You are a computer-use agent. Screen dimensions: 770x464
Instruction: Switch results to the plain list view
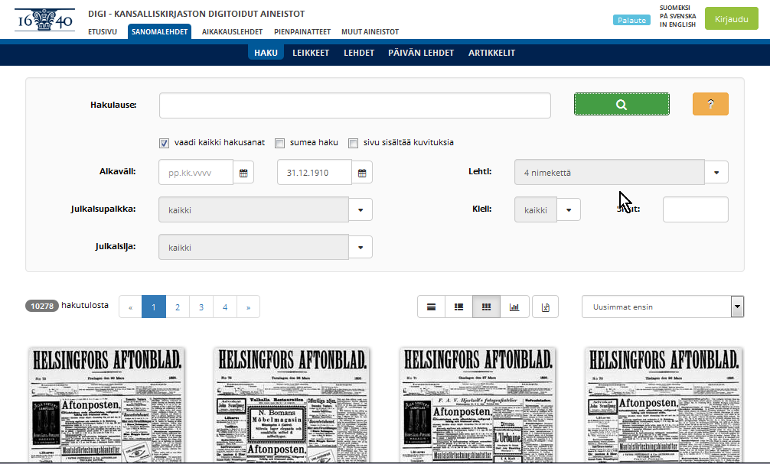(431, 307)
